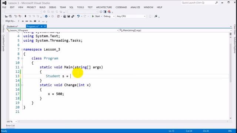This screenshot has width=237, height=133.
Task: Open the EDIT menu
Action: [x=12, y=7]
